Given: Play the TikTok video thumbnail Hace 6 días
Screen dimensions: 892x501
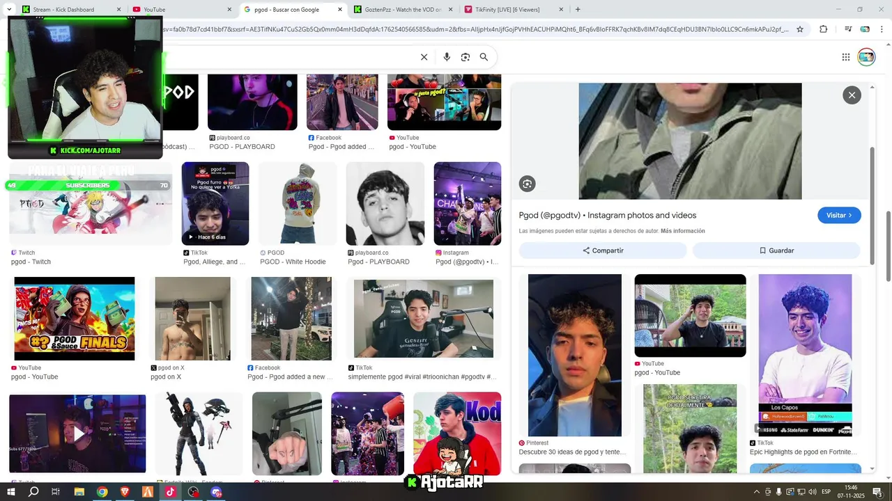Looking at the screenshot, I should (215, 203).
